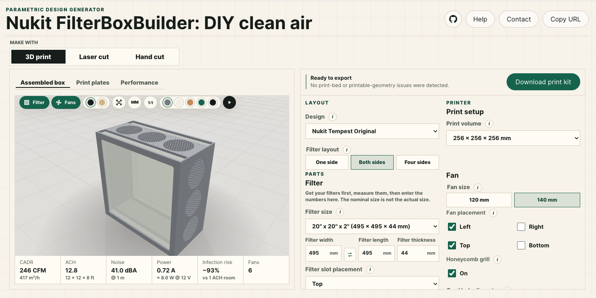The width and height of the screenshot is (596, 298).
Task: Click the Ready to export status text
Action: tap(331, 78)
